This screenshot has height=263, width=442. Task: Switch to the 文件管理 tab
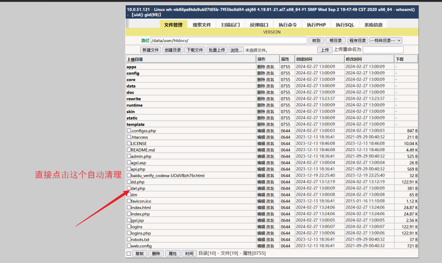point(174,25)
